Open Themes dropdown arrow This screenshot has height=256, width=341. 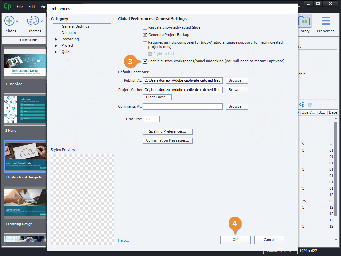pyautogui.click(x=42, y=21)
